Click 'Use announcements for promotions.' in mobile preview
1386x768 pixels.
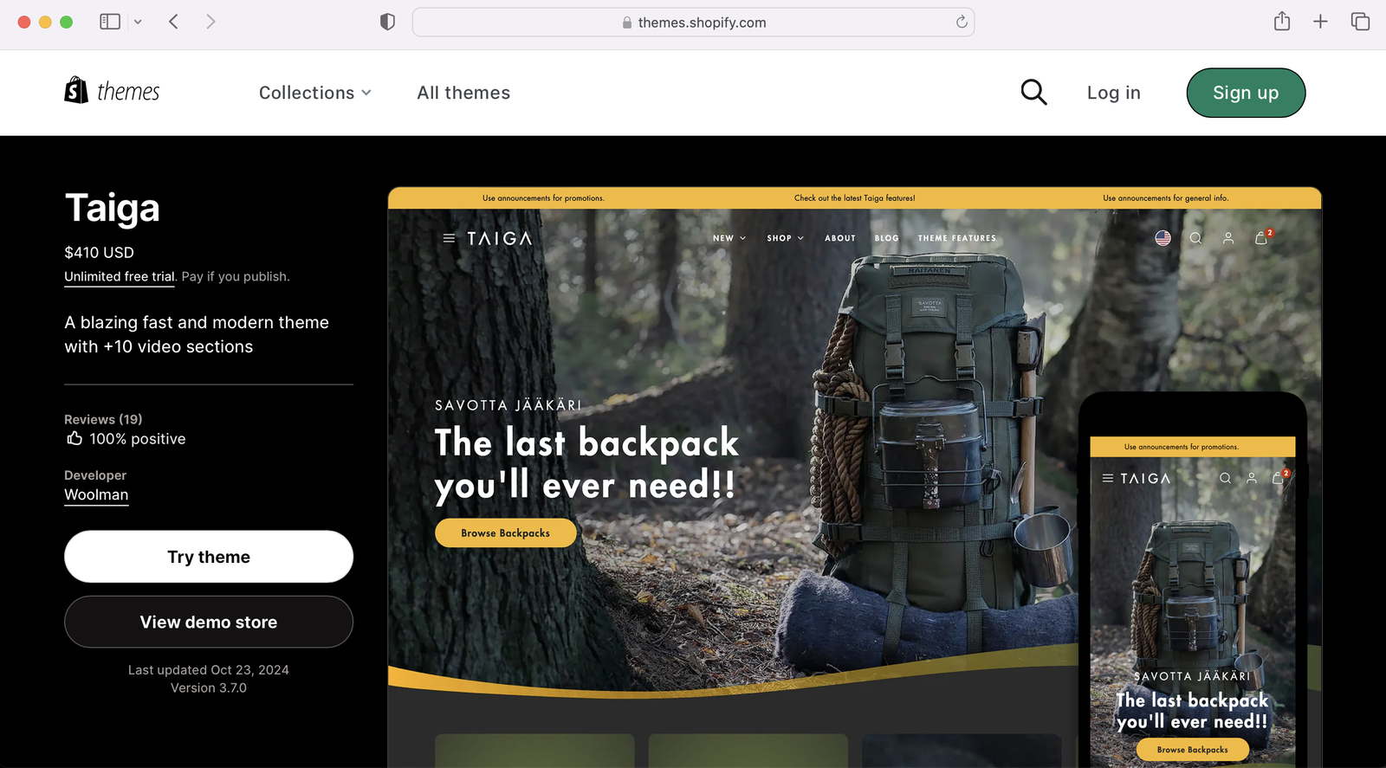[x=1182, y=447]
